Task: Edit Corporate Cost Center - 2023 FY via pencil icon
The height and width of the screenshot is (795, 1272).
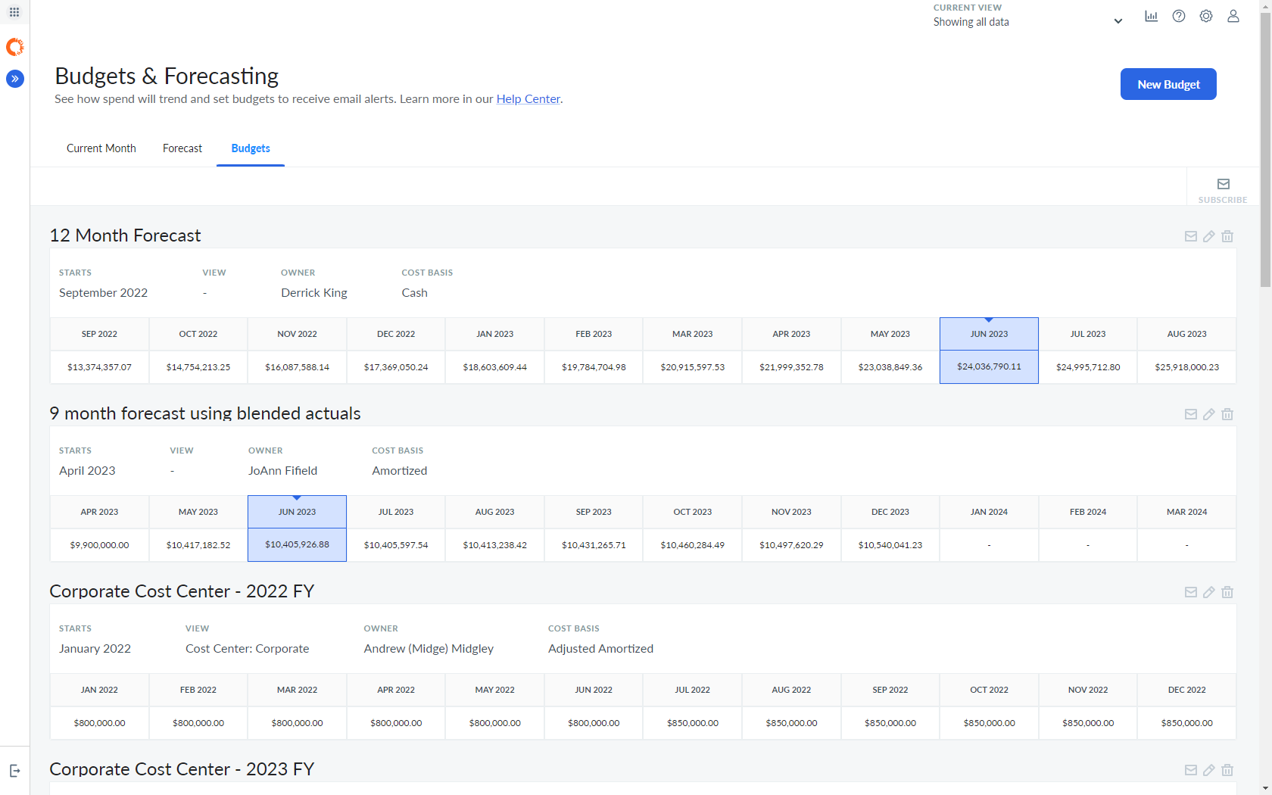Action: pyautogui.click(x=1208, y=770)
